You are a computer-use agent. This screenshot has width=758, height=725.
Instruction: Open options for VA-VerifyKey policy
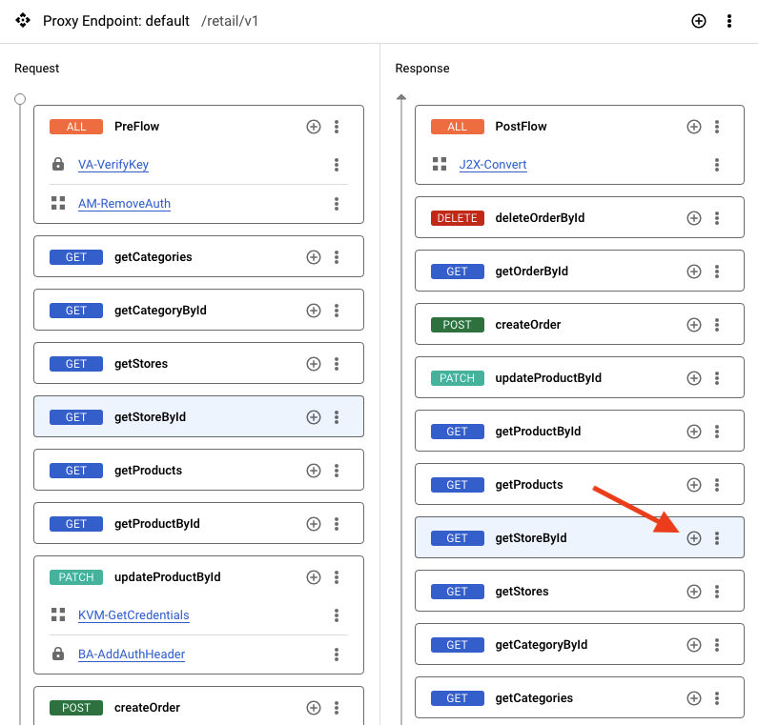click(x=337, y=165)
